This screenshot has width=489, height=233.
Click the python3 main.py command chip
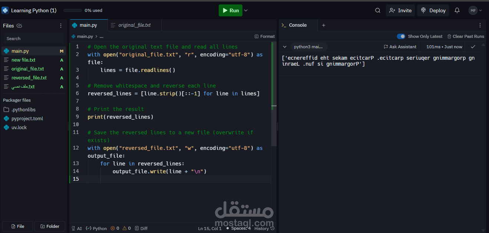[308, 47]
